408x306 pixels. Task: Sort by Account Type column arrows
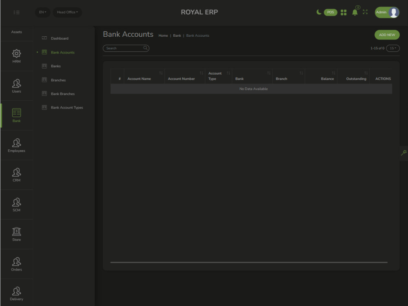pos(228,73)
